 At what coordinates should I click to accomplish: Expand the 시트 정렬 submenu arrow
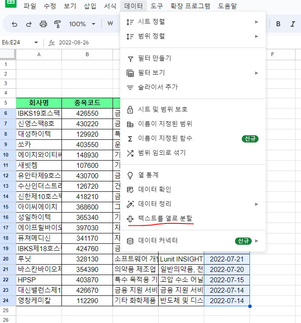[256, 22]
